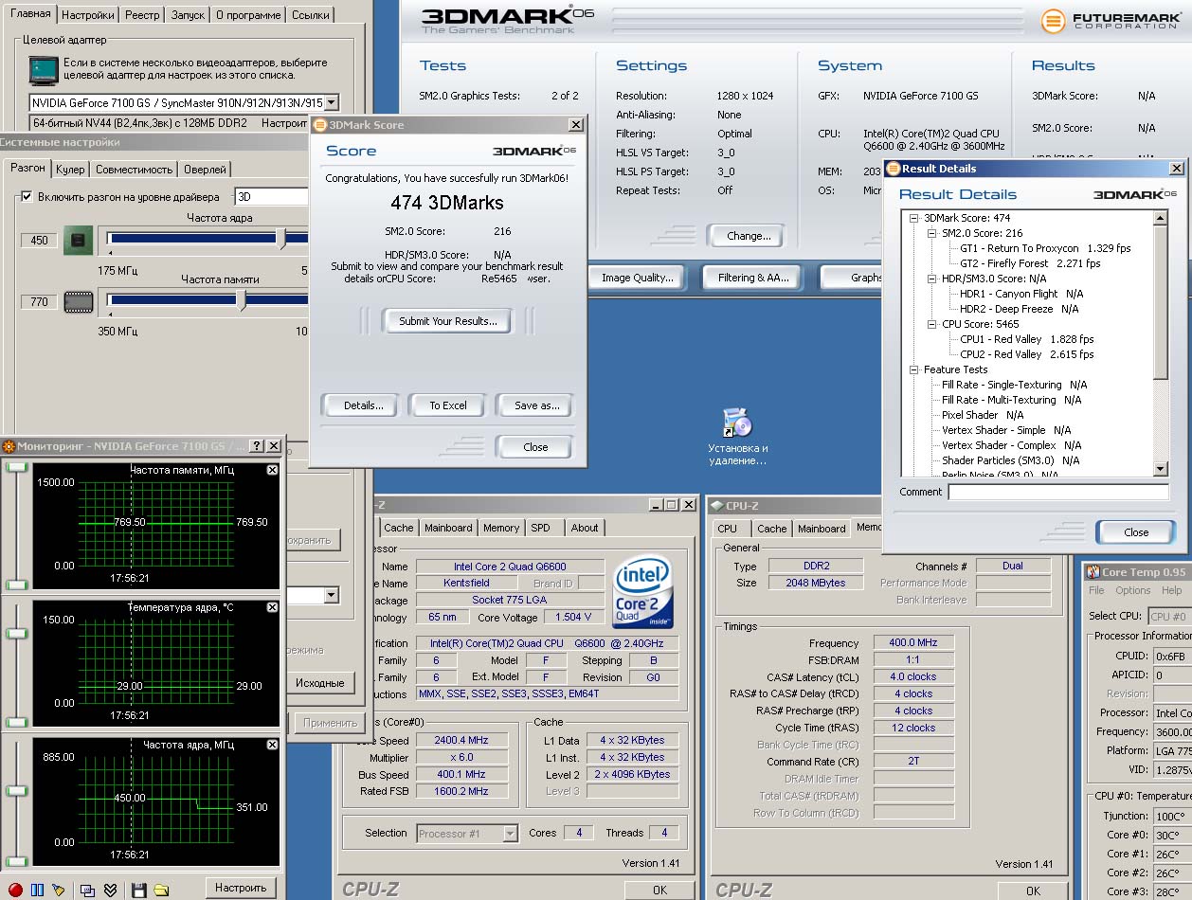This screenshot has height=900, width=1192.
Task: Open the Options menu in Core Temp
Action: pos(1133,590)
